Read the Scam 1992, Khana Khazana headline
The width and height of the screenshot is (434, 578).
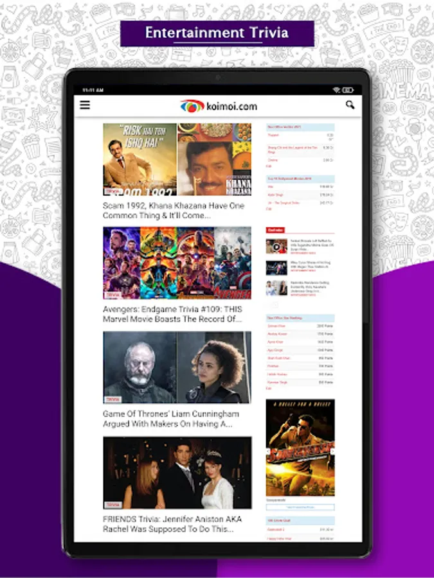[x=174, y=211]
